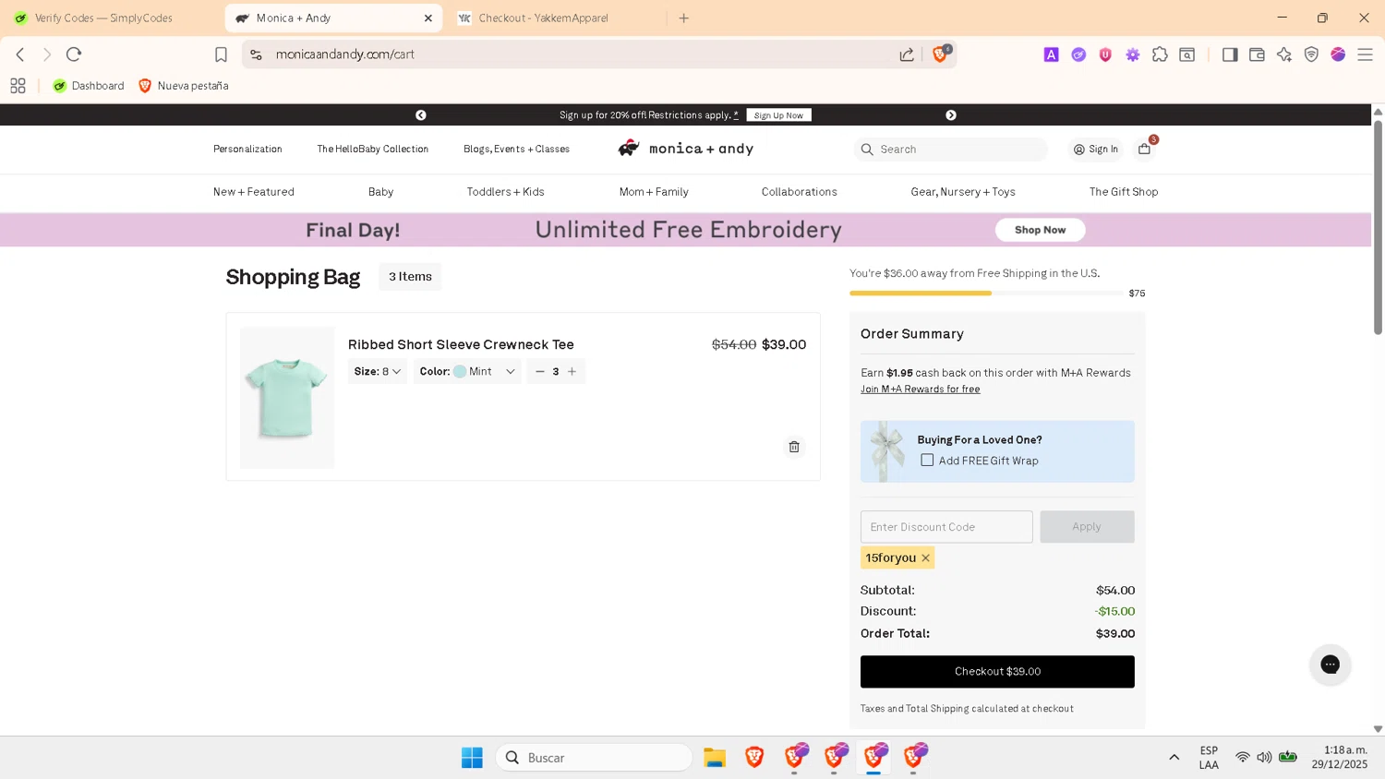The height and width of the screenshot is (779, 1385).
Task: Open Gear, Nursery + Toys category
Action: click(963, 192)
